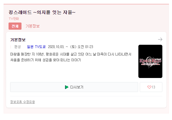
Task: Click the synopsis line starting 싸움을 준비하기
Action: [45, 60]
